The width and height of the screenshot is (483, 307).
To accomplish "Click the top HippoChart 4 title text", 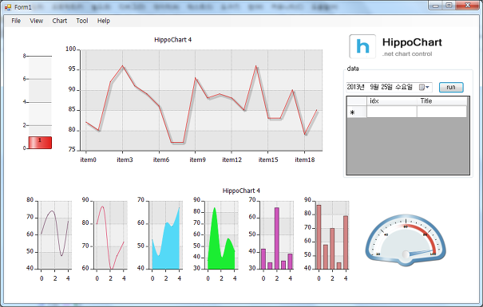I will point(172,40).
